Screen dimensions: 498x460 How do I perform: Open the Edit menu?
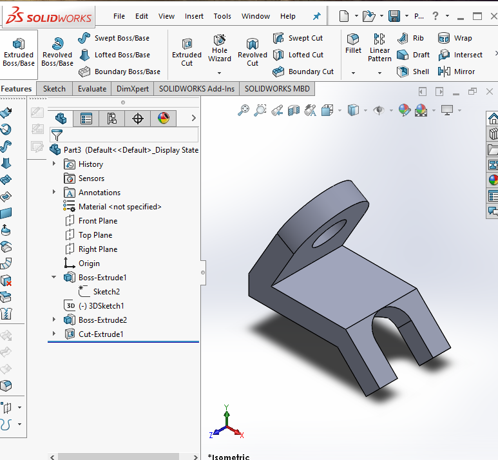click(x=142, y=16)
